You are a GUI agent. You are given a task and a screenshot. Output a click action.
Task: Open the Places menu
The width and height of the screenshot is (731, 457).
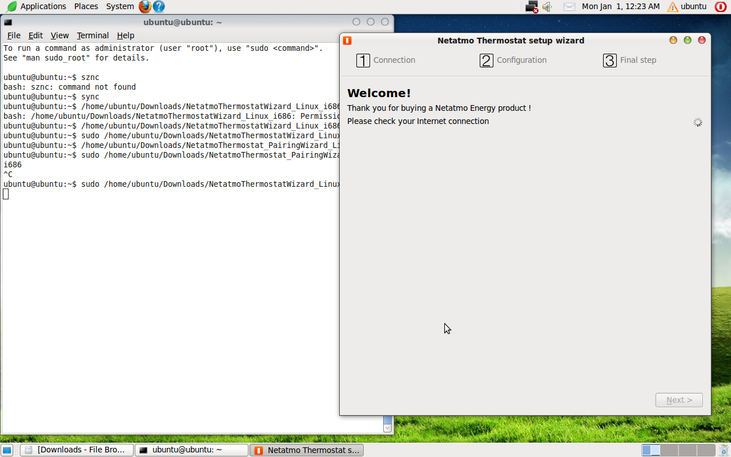point(86,7)
